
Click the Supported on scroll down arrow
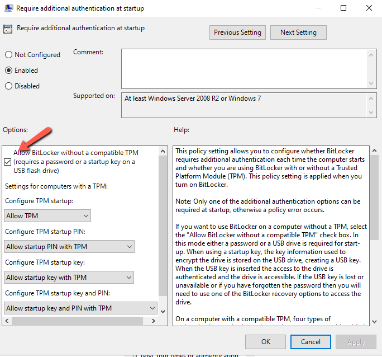[371, 112]
